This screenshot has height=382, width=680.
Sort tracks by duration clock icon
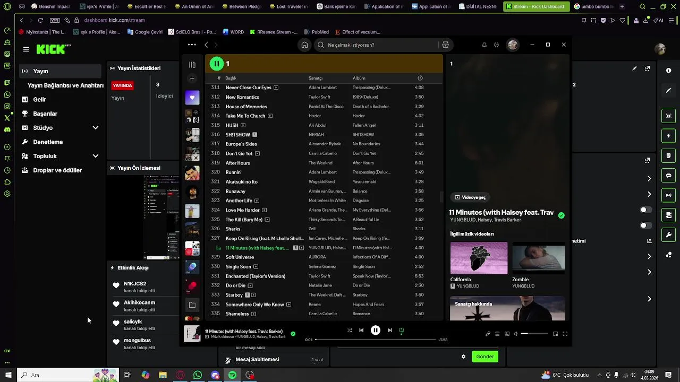420,78
